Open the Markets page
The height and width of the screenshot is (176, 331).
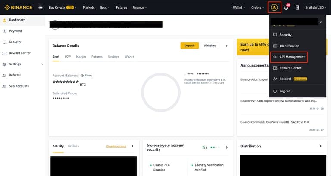[x=89, y=8]
